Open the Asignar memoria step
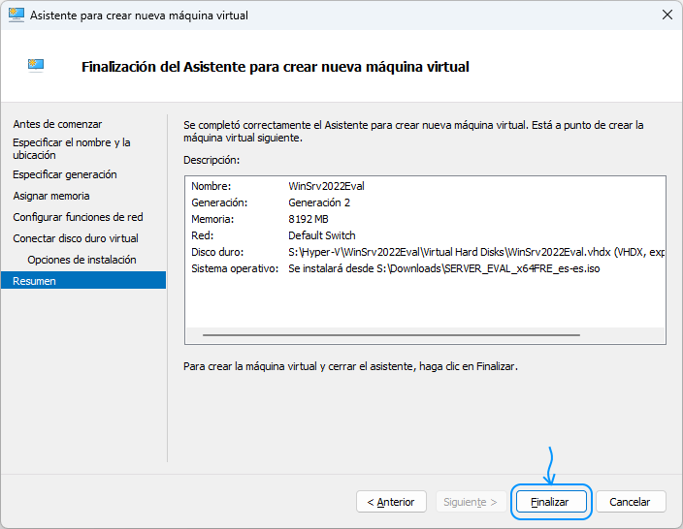 [x=51, y=196]
